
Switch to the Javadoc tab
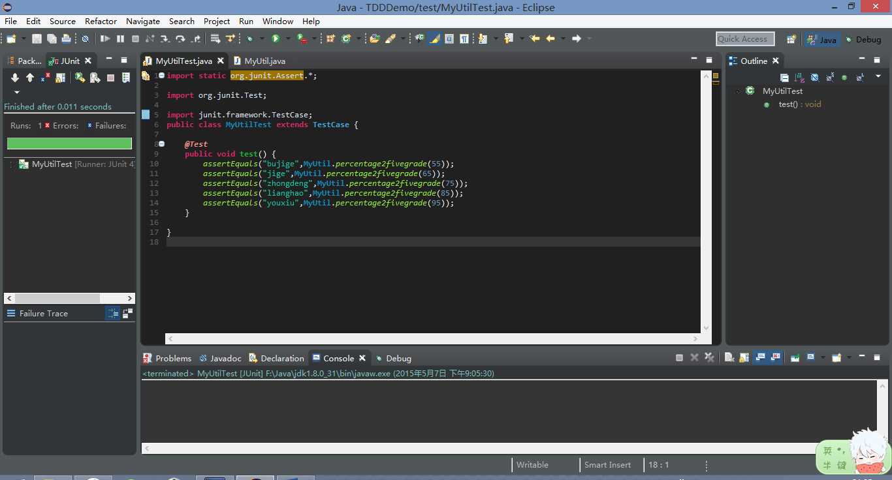click(x=220, y=358)
